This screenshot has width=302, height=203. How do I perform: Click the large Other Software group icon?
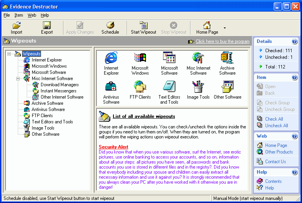227,86
